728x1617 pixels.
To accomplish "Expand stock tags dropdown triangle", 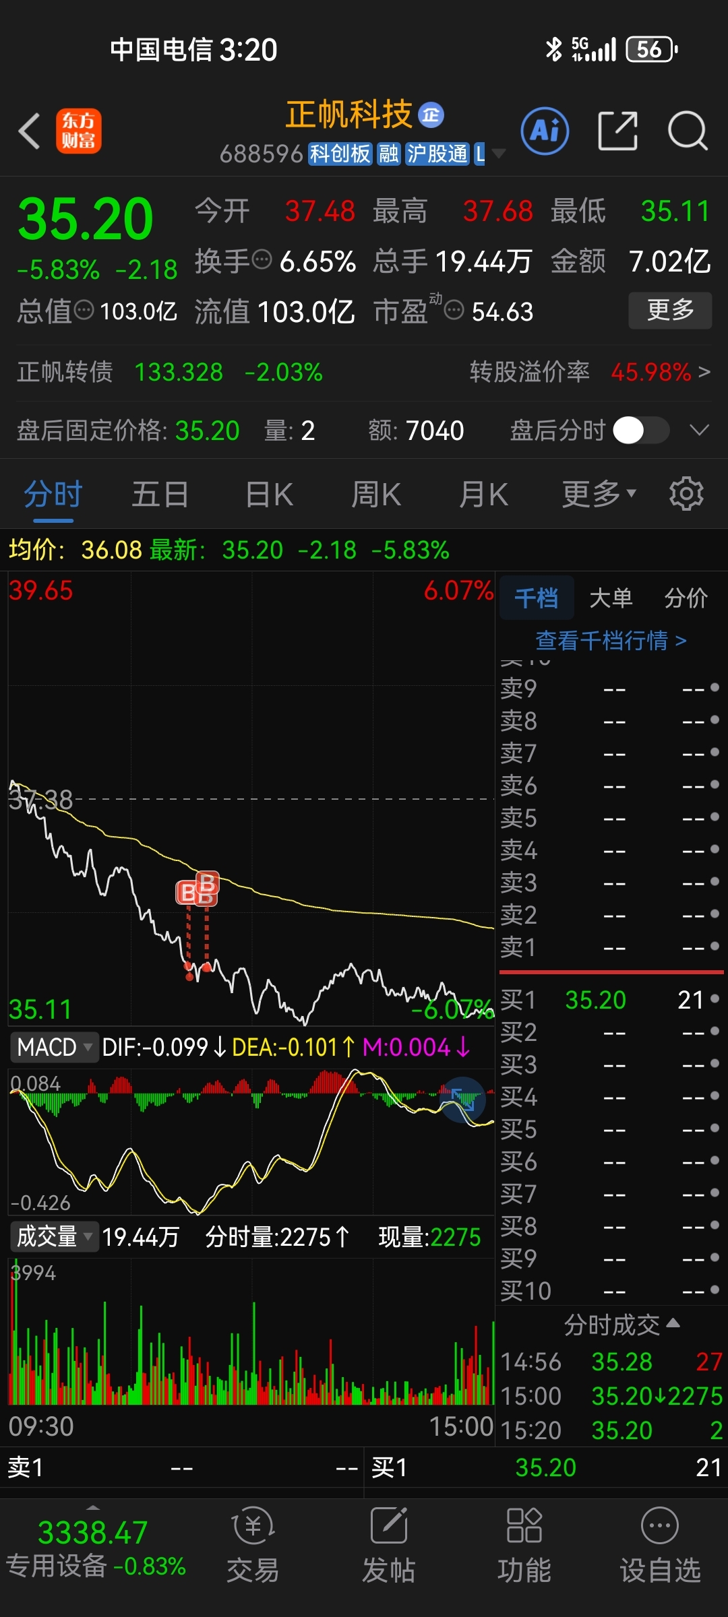I will 499,154.
